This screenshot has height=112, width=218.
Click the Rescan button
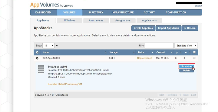point(190,28)
